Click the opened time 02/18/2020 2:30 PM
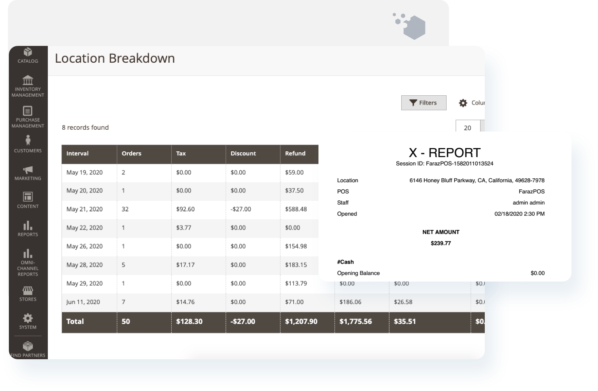The width and height of the screenshot is (598, 391). (x=519, y=214)
